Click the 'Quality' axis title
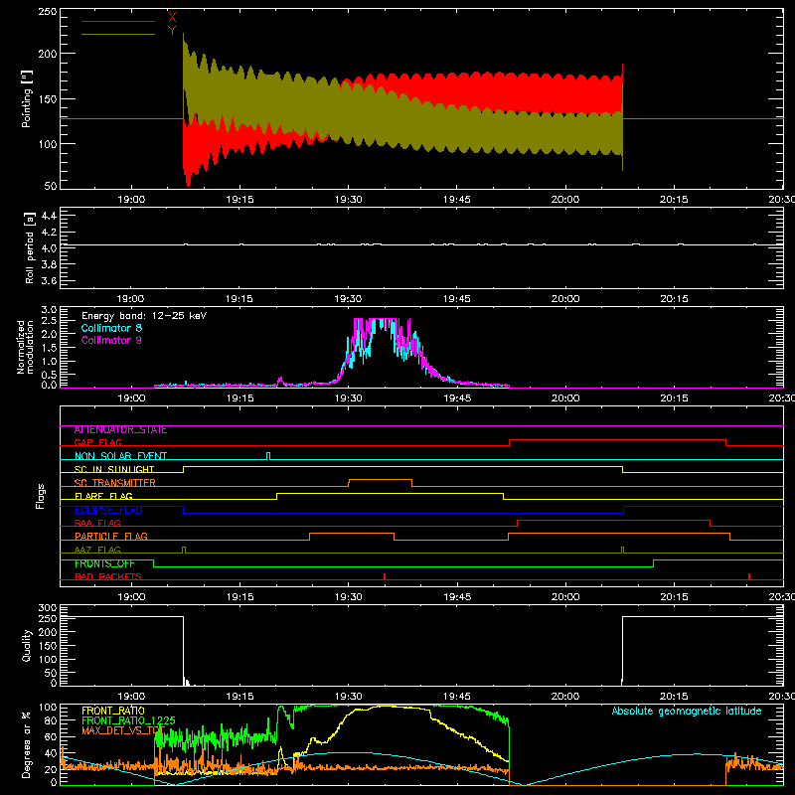Image resolution: width=795 pixels, height=795 pixels. tap(27, 645)
